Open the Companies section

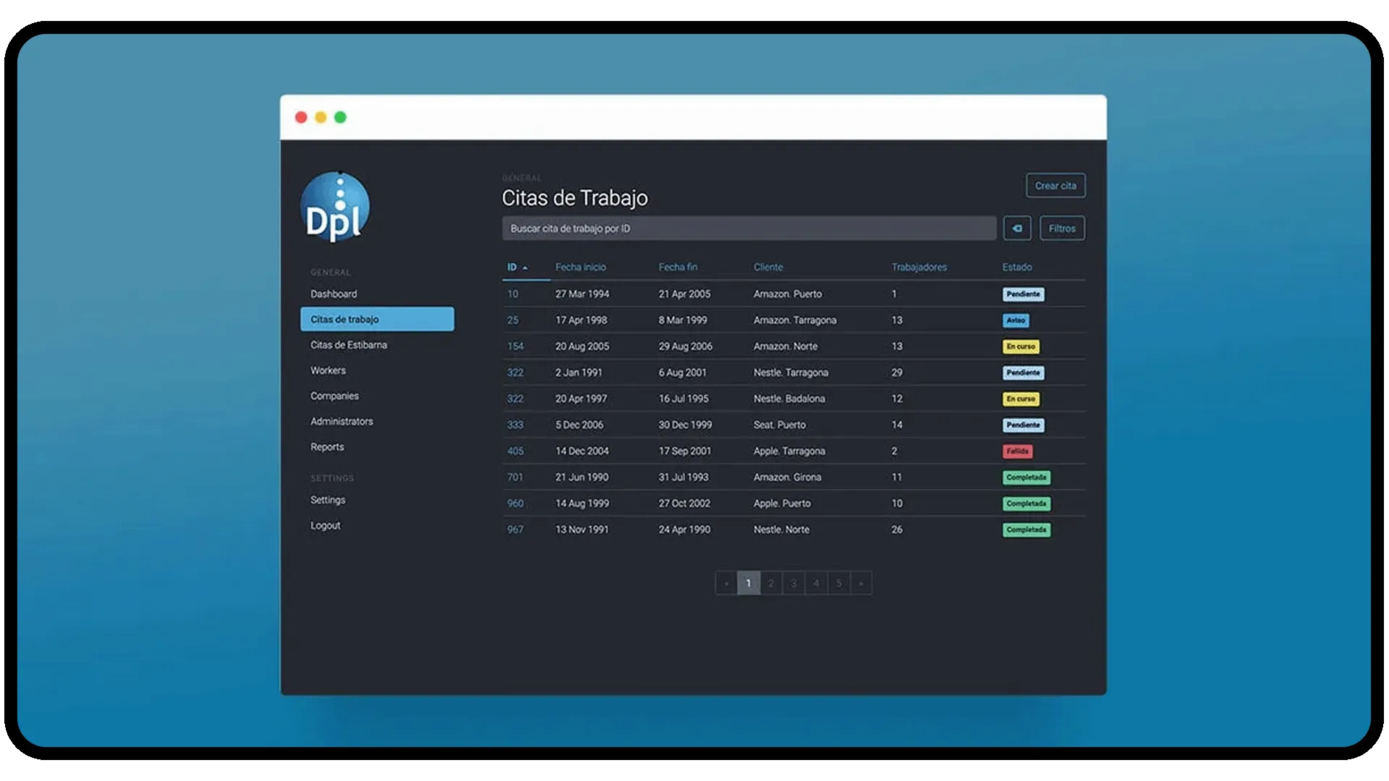pos(335,396)
